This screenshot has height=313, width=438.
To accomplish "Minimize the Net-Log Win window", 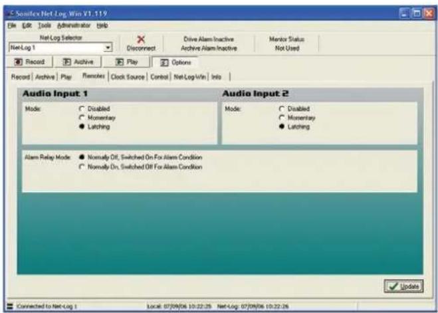I will [x=404, y=13].
